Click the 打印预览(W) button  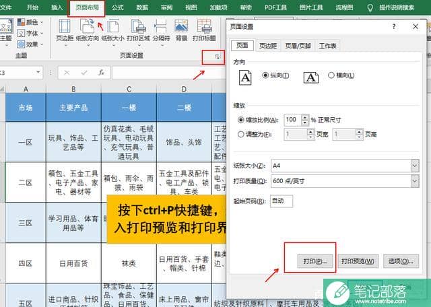click(x=358, y=261)
